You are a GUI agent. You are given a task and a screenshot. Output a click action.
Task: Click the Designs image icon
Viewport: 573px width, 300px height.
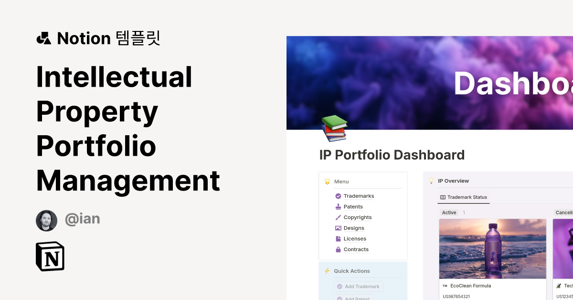(x=338, y=228)
